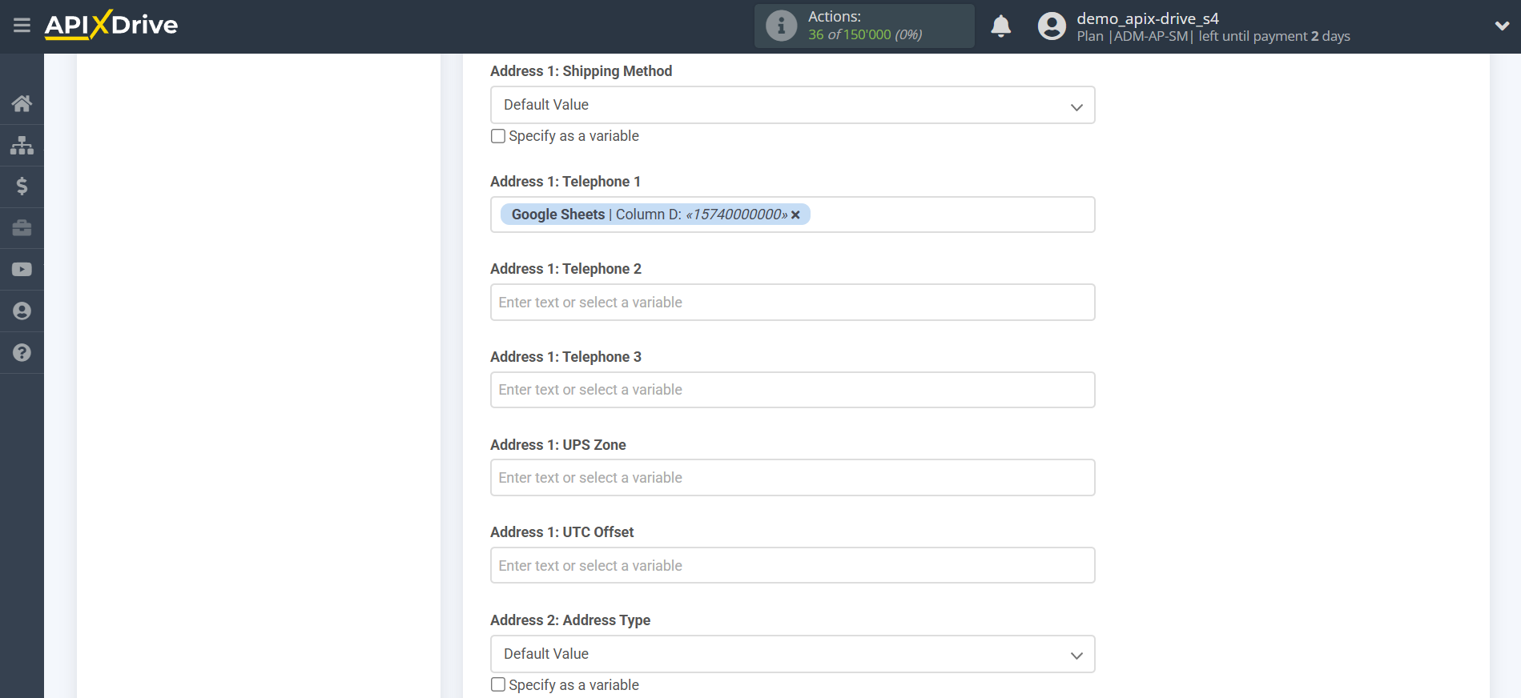
Task: Remove the Google Sheets Column D tag
Action: pyautogui.click(x=795, y=215)
